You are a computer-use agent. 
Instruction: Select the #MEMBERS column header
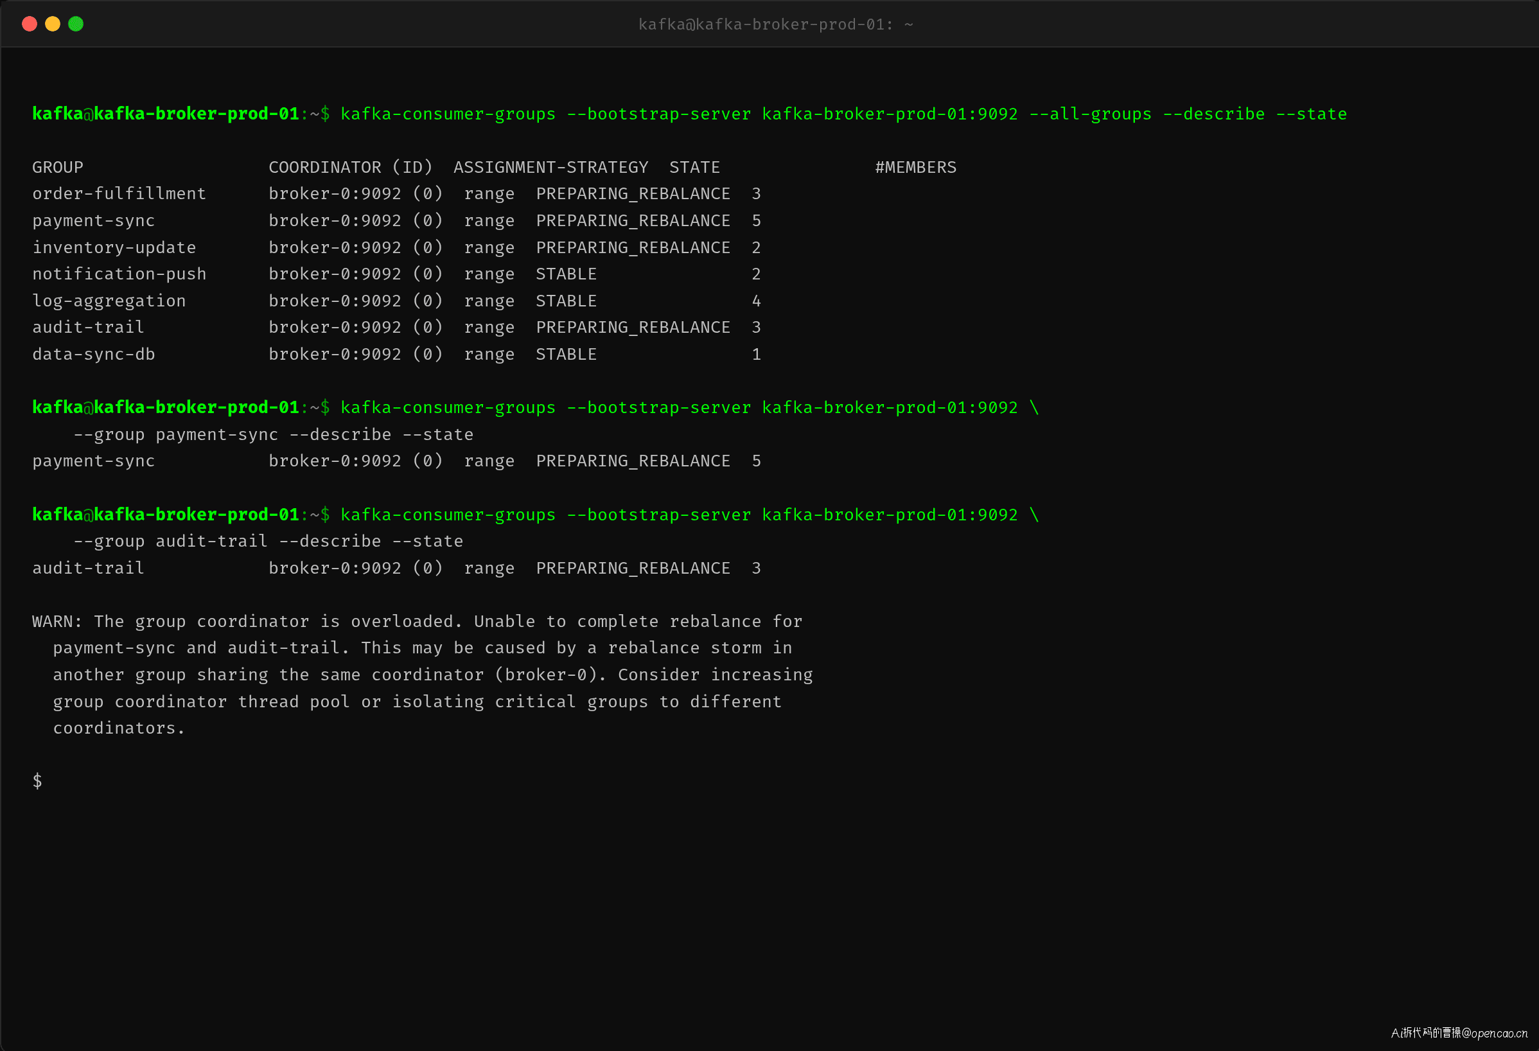(x=916, y=168)
